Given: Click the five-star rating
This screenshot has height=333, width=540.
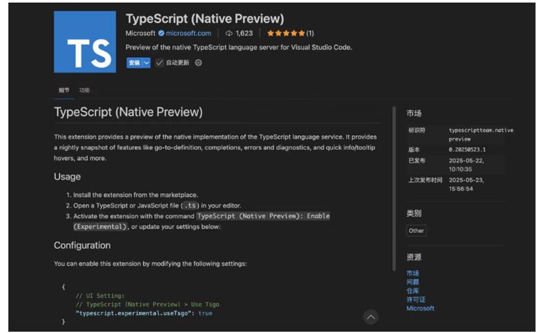Looking at the screenshot, I should coord(286,33).
